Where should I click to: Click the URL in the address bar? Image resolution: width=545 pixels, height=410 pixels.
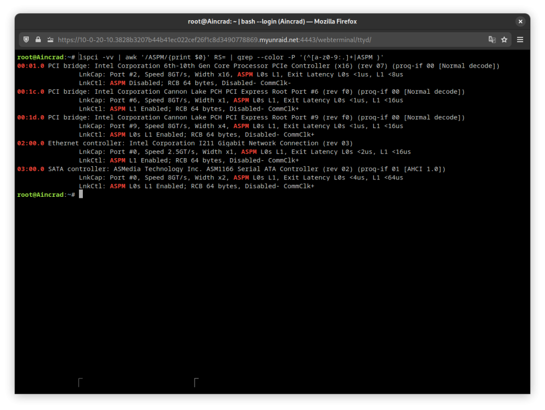(214, 40)
